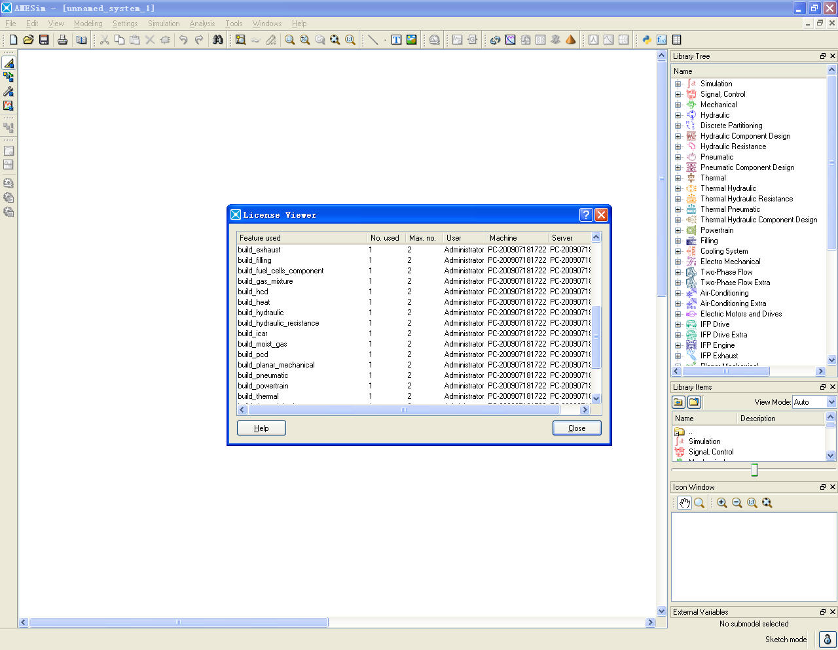Expand the Signal, Control library node

click(x=678, y=94)
